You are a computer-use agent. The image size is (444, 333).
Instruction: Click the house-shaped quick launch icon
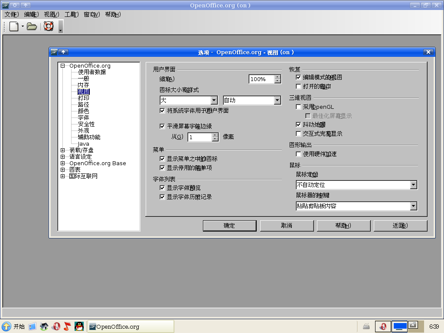[44, 326]
